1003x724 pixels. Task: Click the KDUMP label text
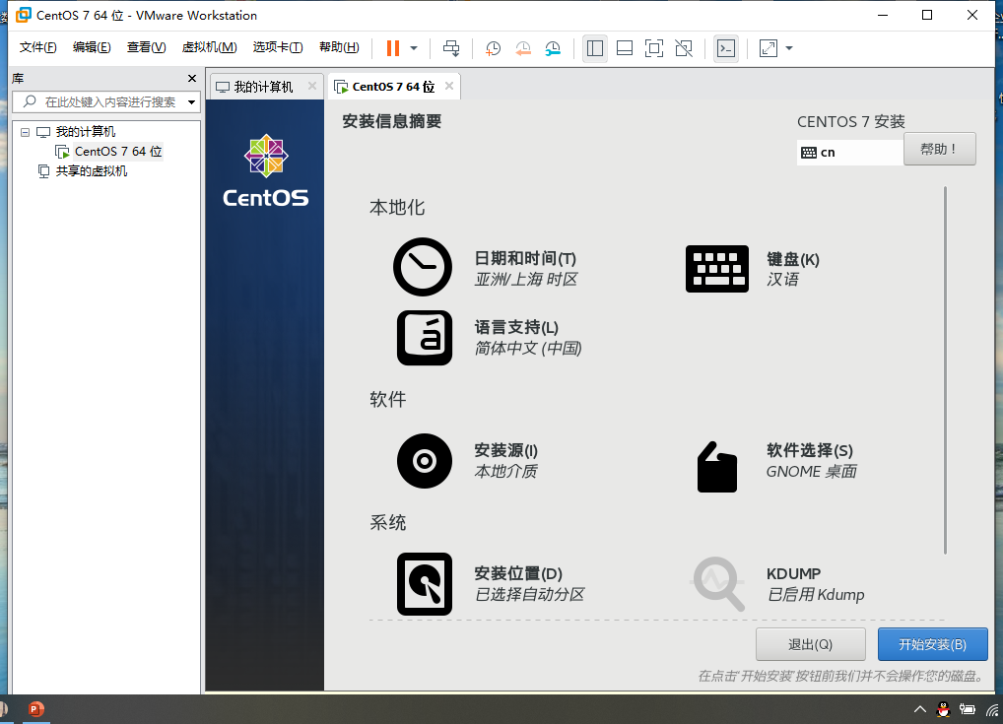click(x=793, y=573)
